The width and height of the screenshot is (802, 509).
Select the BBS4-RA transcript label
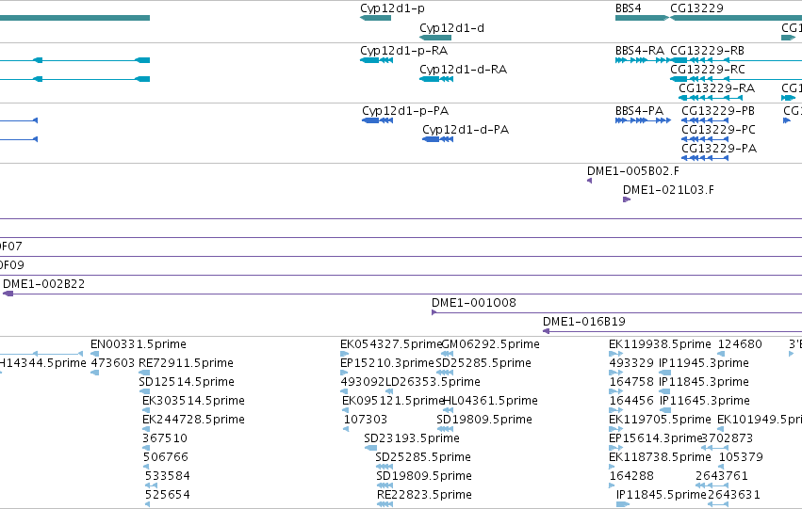click(639, 51)
